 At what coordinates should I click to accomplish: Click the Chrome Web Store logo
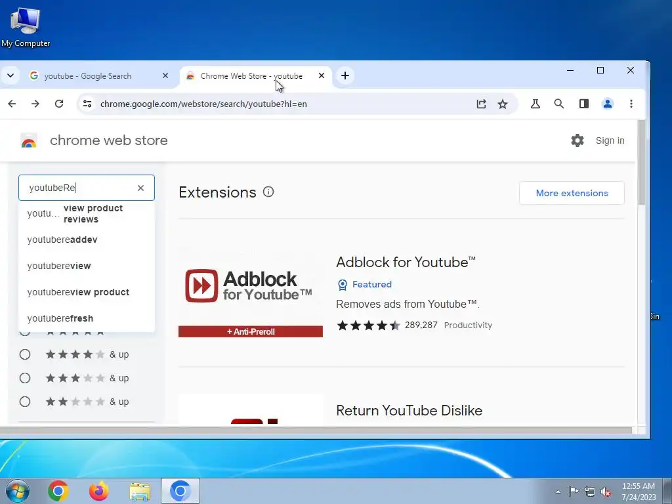click(x=29, y=140)
